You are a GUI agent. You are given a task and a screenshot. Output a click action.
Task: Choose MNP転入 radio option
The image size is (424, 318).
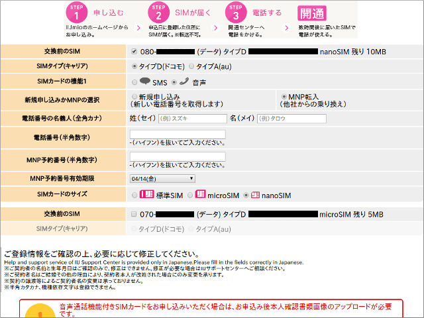pos(284,97)
